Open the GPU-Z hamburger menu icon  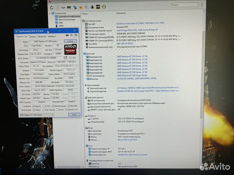[76, 35]
